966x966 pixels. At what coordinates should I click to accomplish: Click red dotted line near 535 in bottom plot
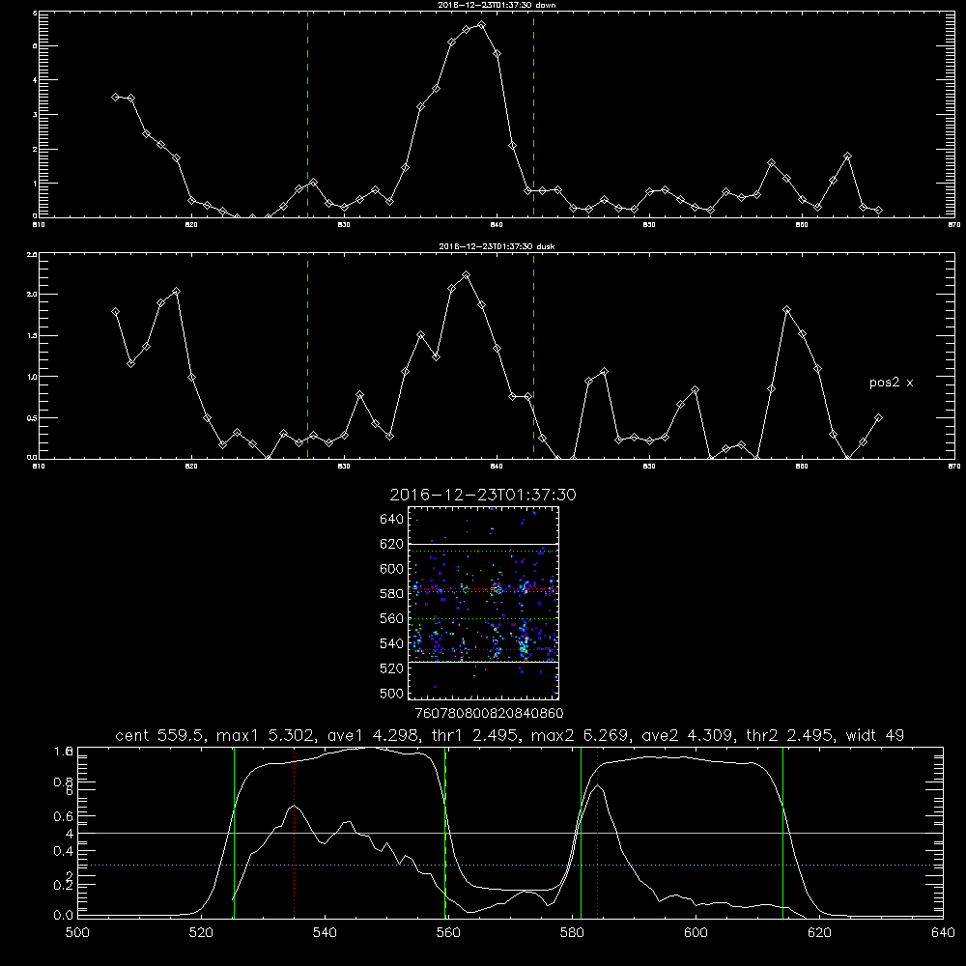[295, 833]
